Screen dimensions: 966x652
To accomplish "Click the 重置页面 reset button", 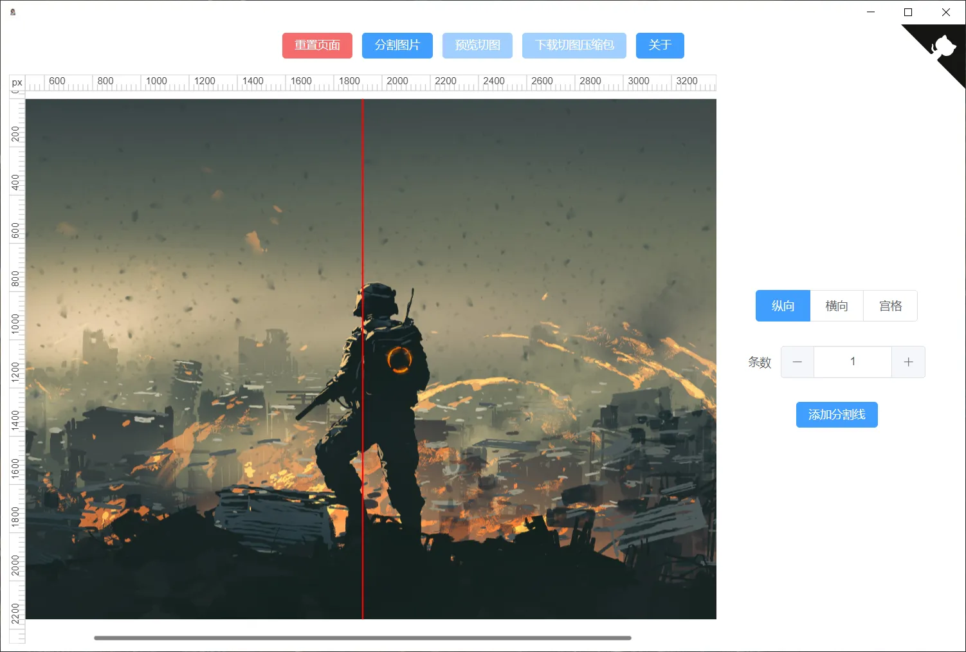I will click(317, 46).
